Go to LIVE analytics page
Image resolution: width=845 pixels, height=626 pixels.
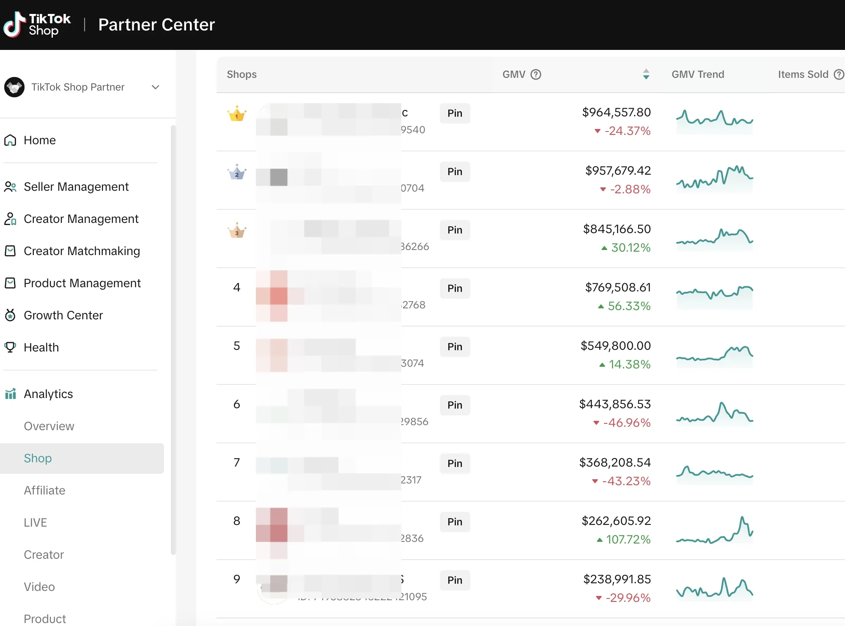click(x=35, y=523)
